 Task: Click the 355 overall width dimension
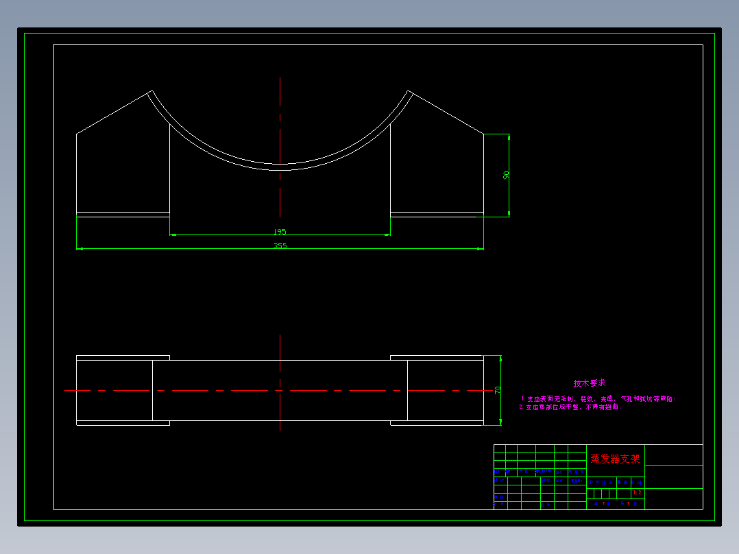(x=280, y=245)
